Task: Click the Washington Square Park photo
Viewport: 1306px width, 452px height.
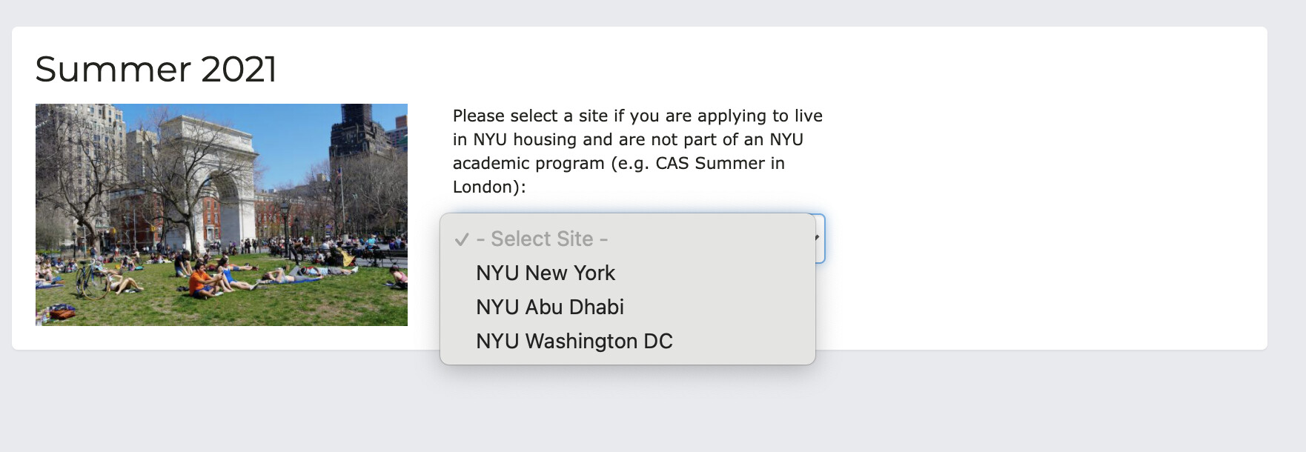Action: [x=222, y=215]
